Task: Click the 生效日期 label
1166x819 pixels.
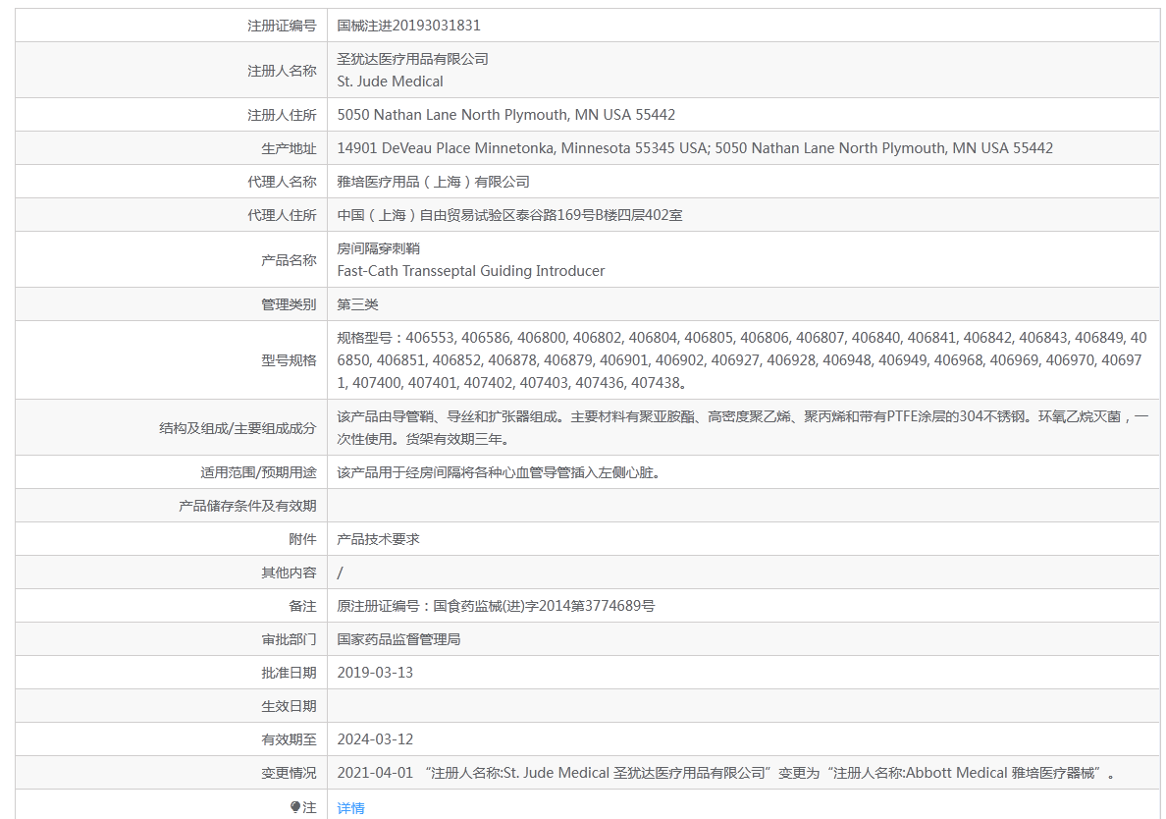Action: pos(289,707)
